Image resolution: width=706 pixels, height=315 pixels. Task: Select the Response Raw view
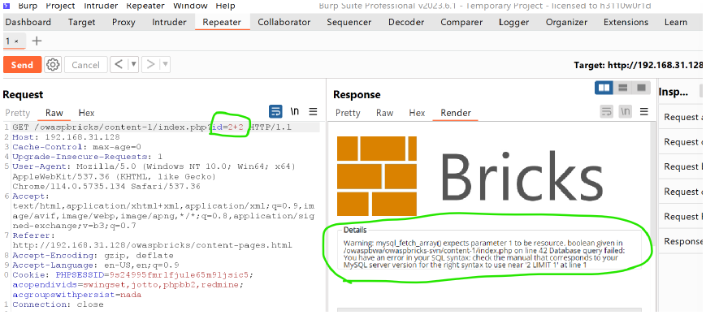384,113
